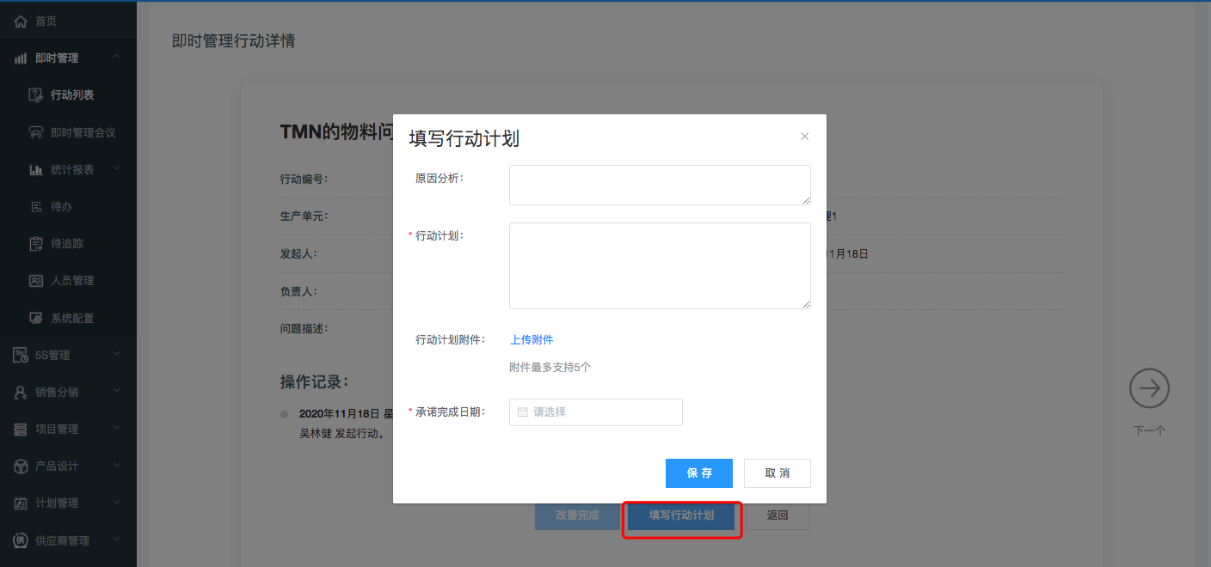Screen dimensions: 1211x567
Task: Click the 待追踪 clipboard icon
Action: [36, 244]
